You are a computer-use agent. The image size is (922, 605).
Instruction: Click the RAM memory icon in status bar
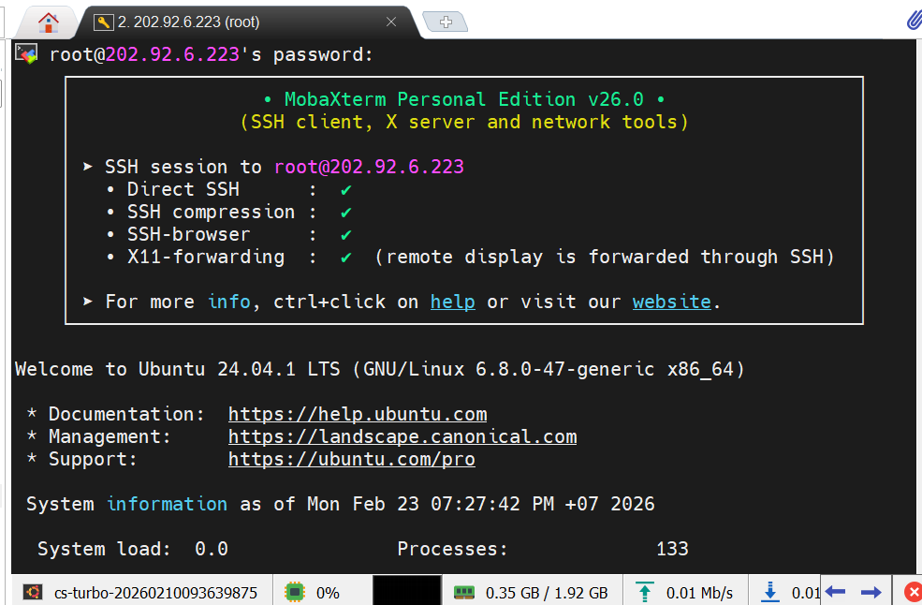[464, 592]
